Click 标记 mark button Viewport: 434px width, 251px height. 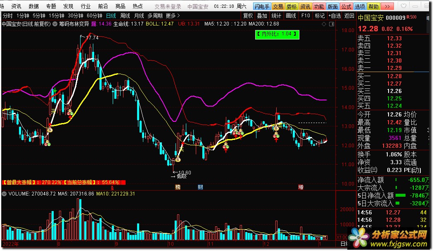pos(320,16)
